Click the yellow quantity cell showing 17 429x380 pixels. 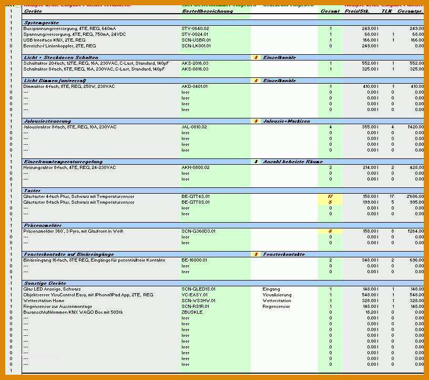click(x=330, y=196)
